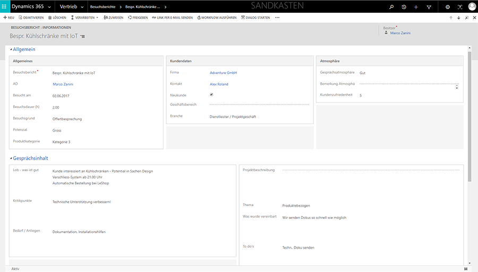
Task: Toggle the Neukunde checkbox
Action: pos(211,94)
